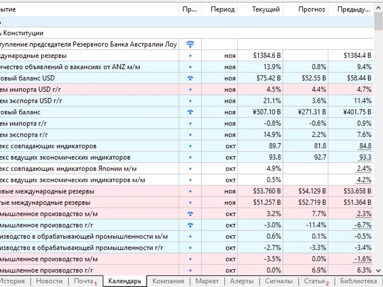
Task: Switch to the Календарь tab
Action: pos(125,281)
